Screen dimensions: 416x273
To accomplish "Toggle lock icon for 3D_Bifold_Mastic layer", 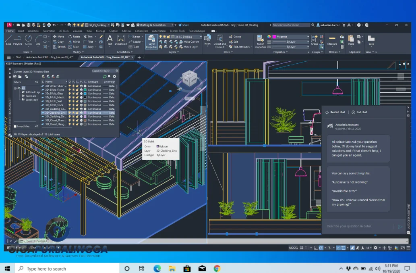I will pos(77,98).
